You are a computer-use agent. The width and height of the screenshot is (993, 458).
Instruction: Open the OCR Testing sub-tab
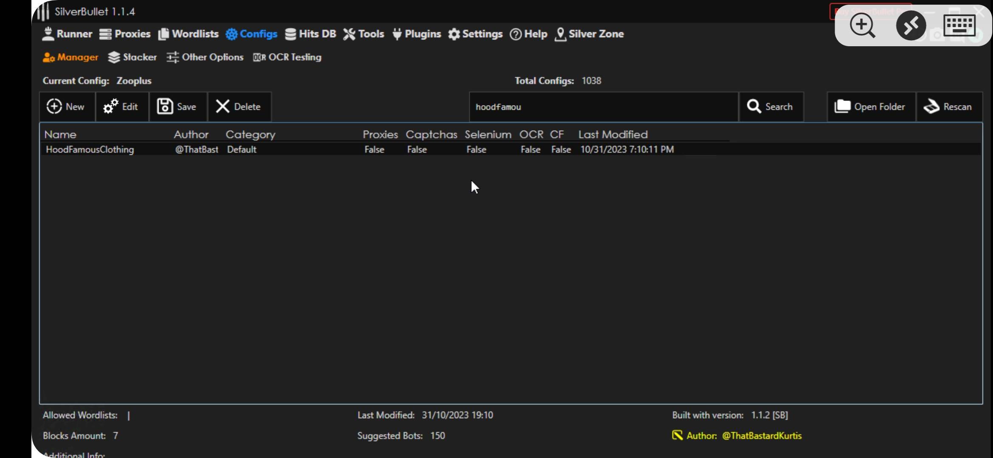(287, 57)
